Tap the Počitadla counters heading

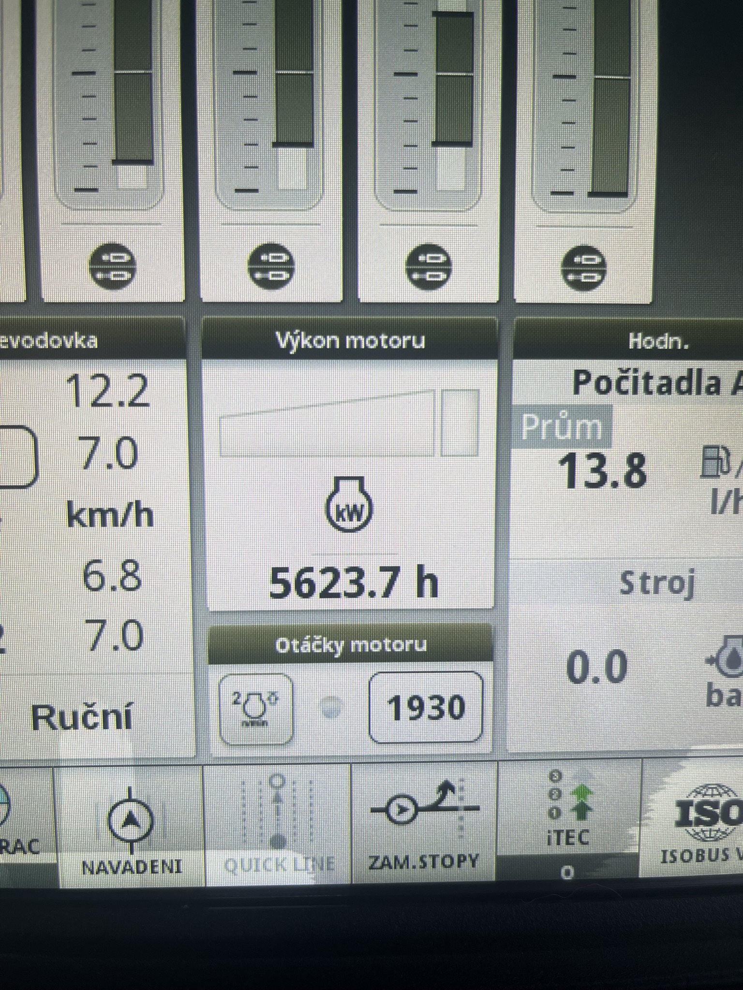click(656, 382)
